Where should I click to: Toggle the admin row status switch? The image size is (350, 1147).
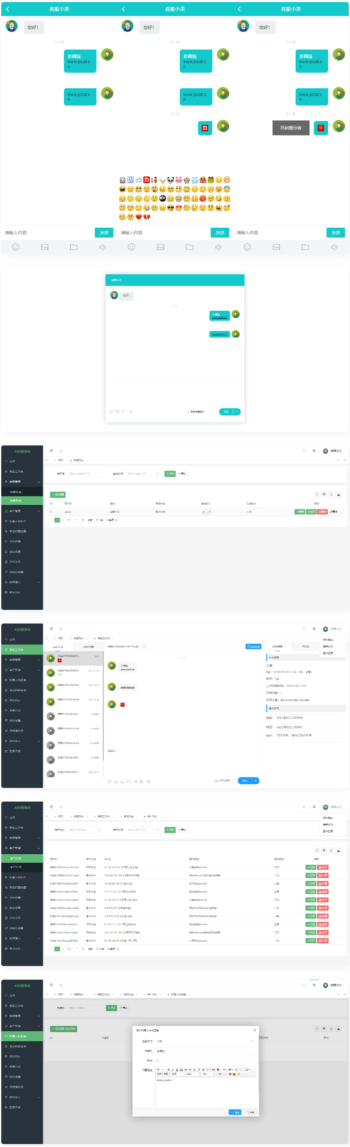207,512
